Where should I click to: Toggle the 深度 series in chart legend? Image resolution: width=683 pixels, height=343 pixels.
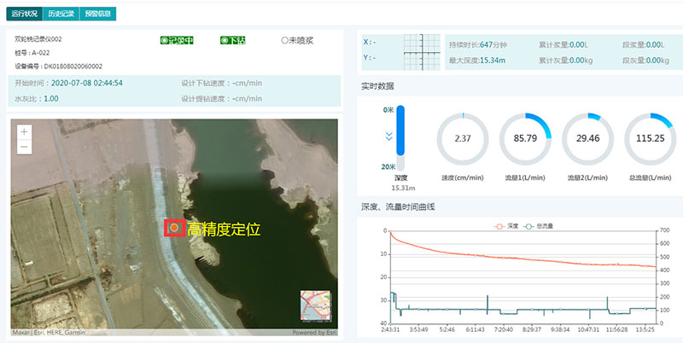click(x=506, y=226)
